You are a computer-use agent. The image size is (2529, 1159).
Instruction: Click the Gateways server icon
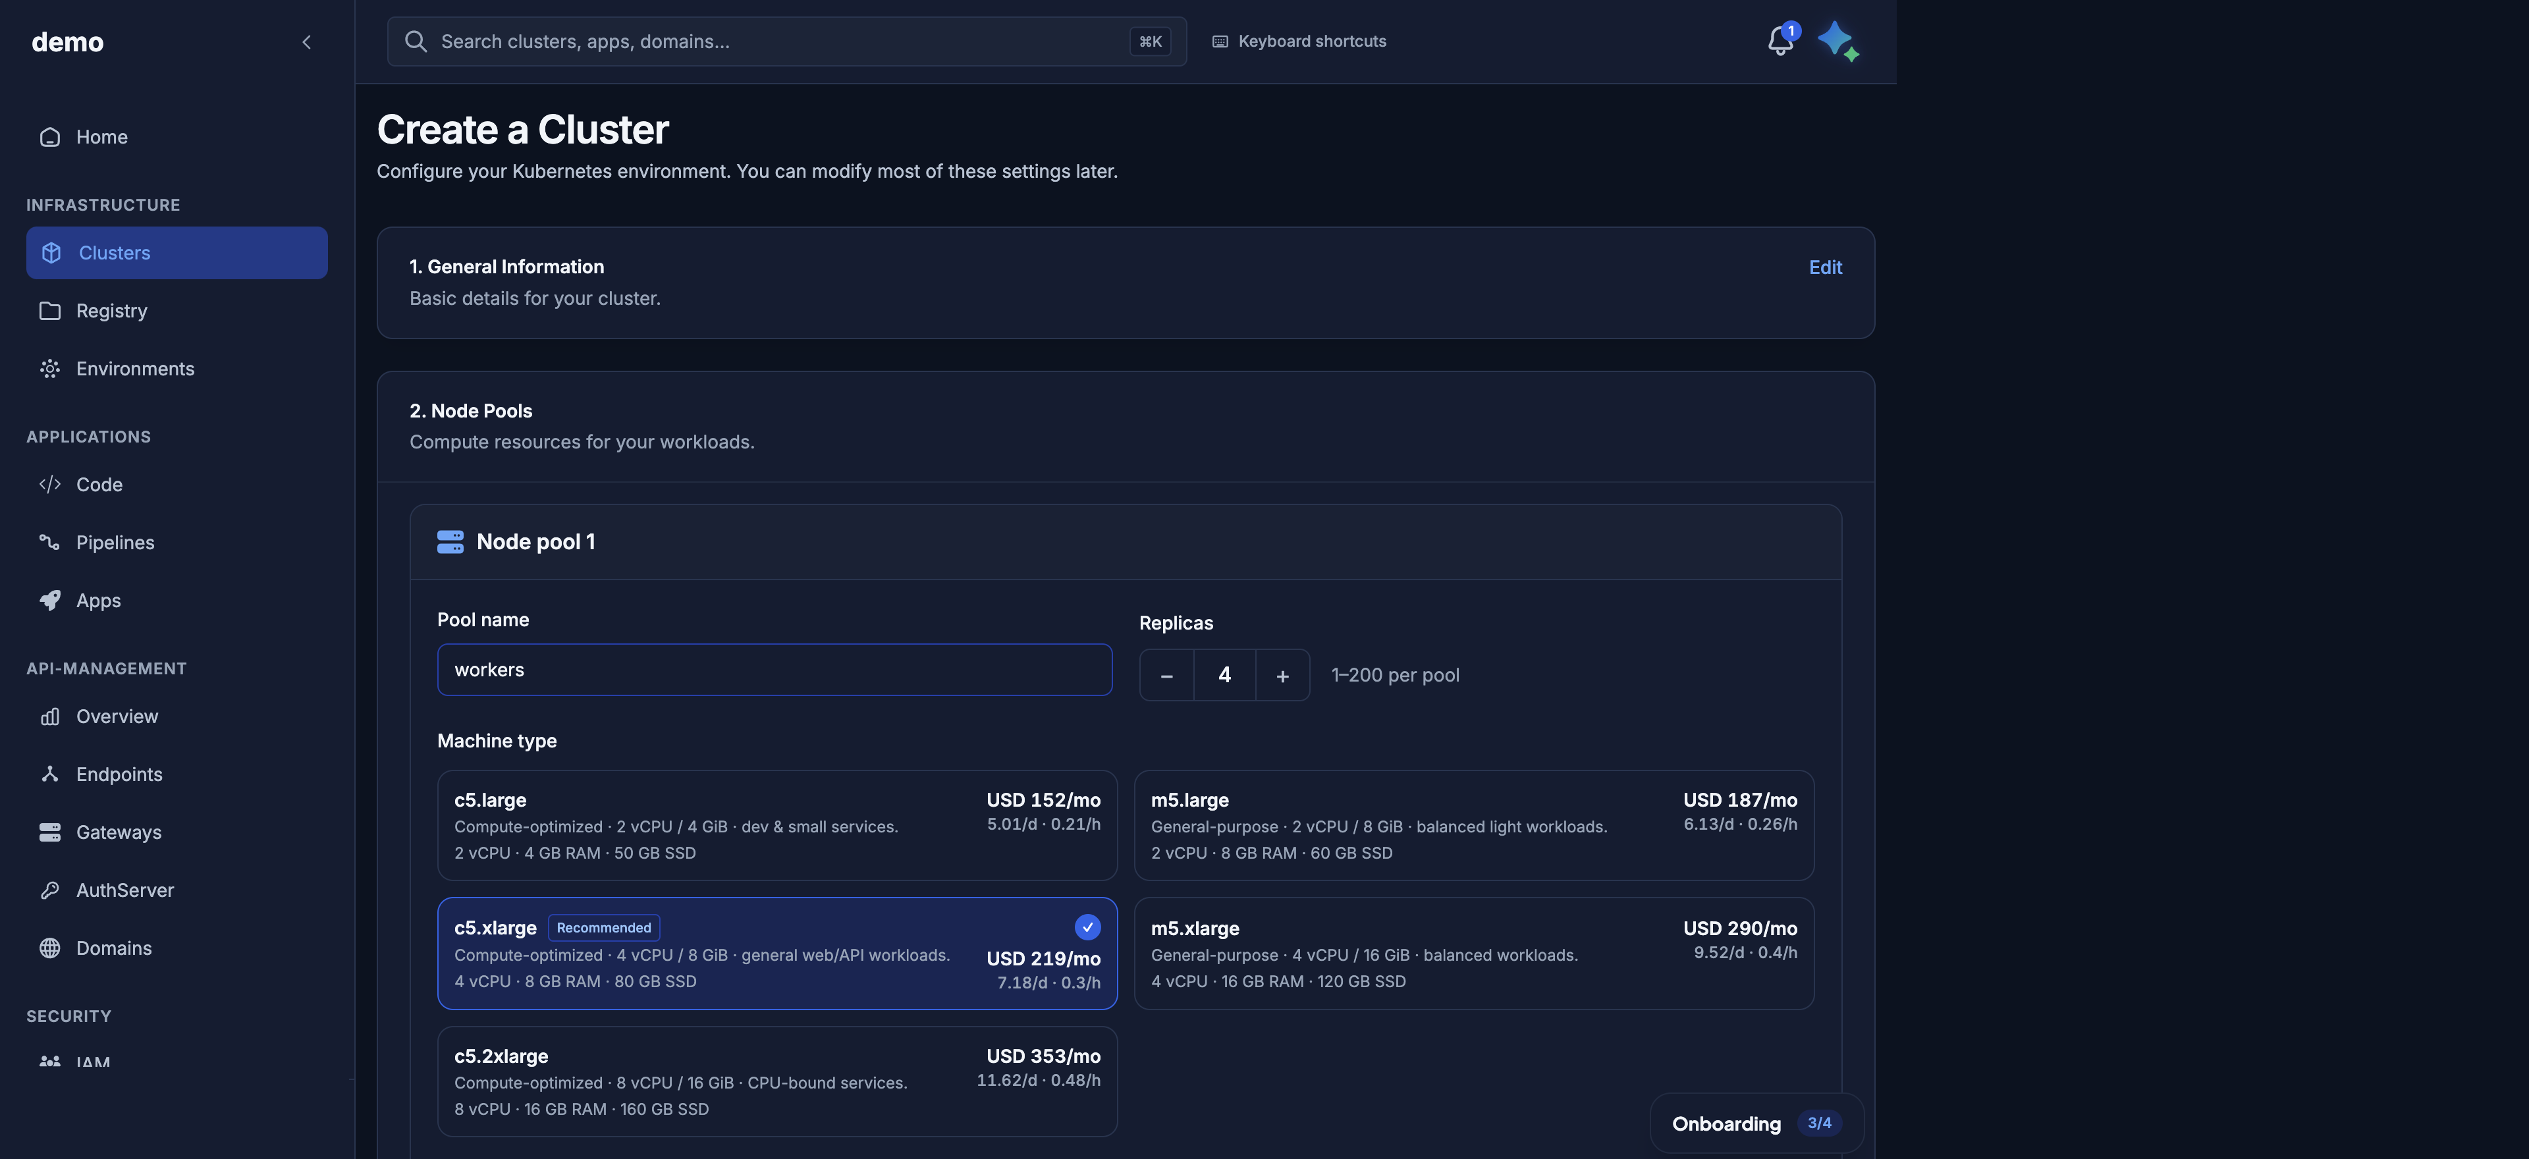point(50,832)
